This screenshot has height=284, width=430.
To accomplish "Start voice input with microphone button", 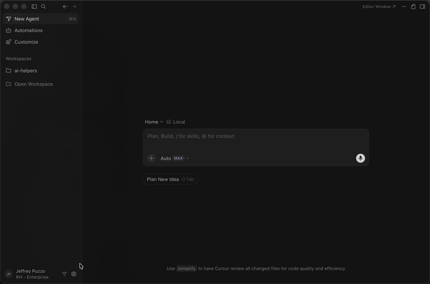I will 360,158.
